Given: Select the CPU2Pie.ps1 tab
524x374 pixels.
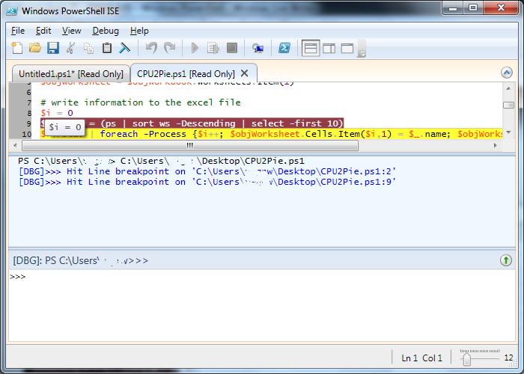Looking at the screenshot, I should click(186, 74).
